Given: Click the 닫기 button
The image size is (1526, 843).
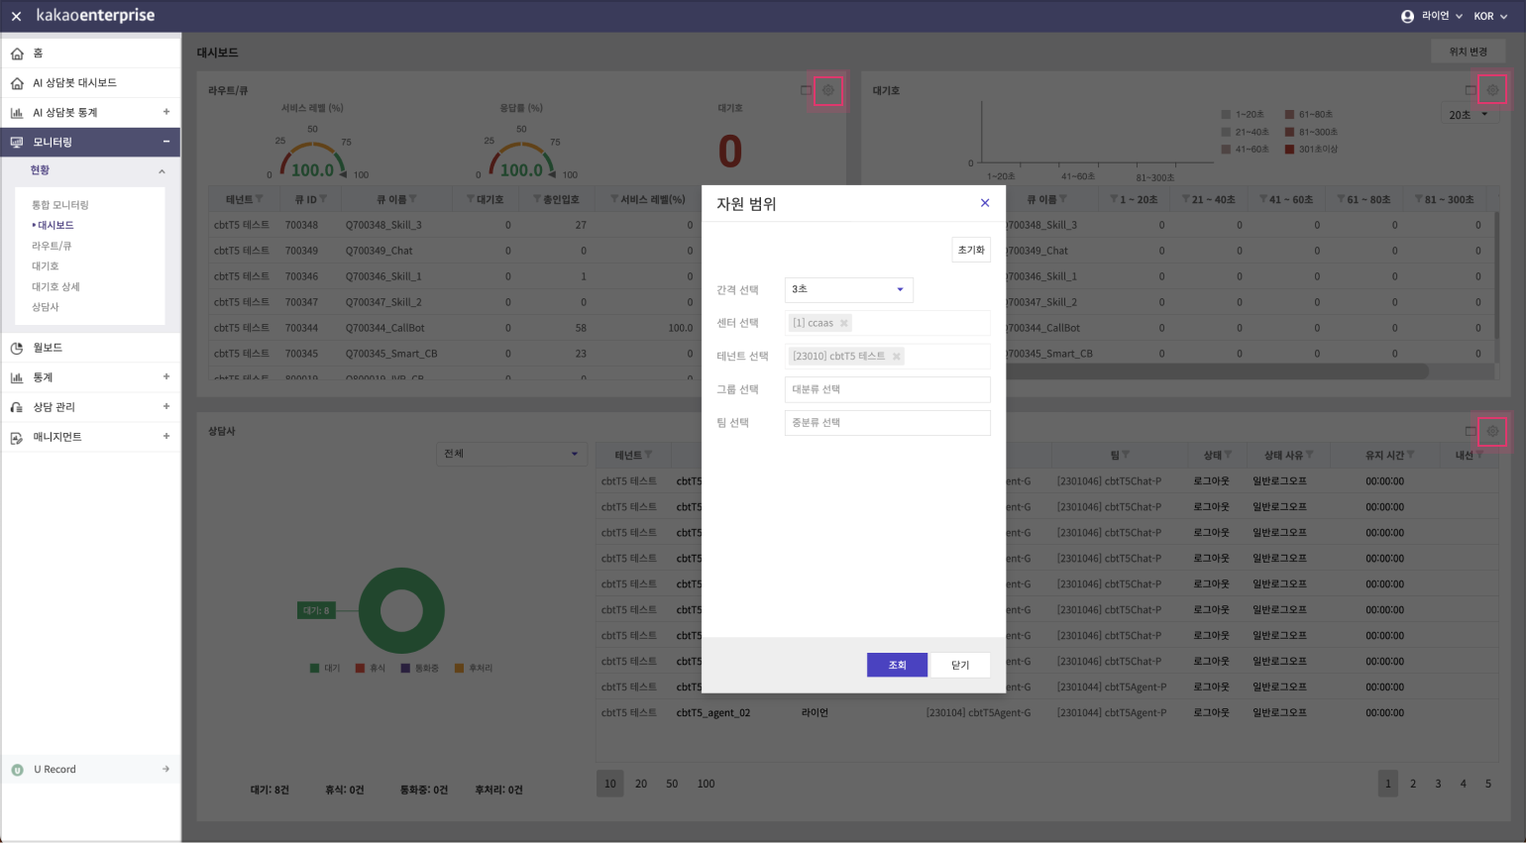Looking at the screenshot, I should (960, 665).
